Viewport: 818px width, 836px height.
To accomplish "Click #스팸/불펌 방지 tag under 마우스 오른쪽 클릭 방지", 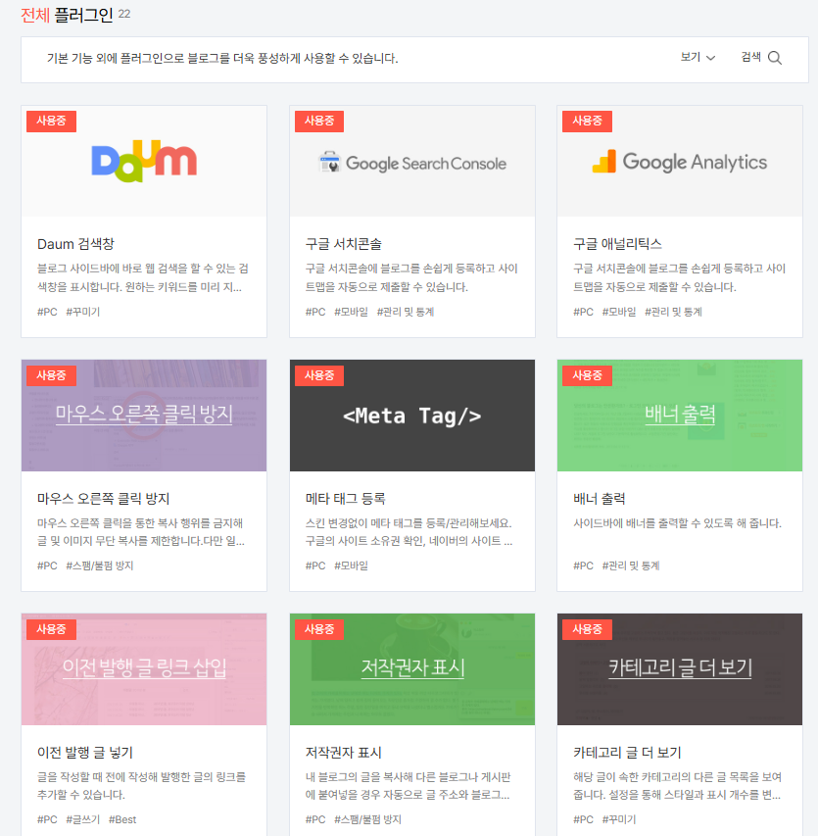I will tap(100, 566).
